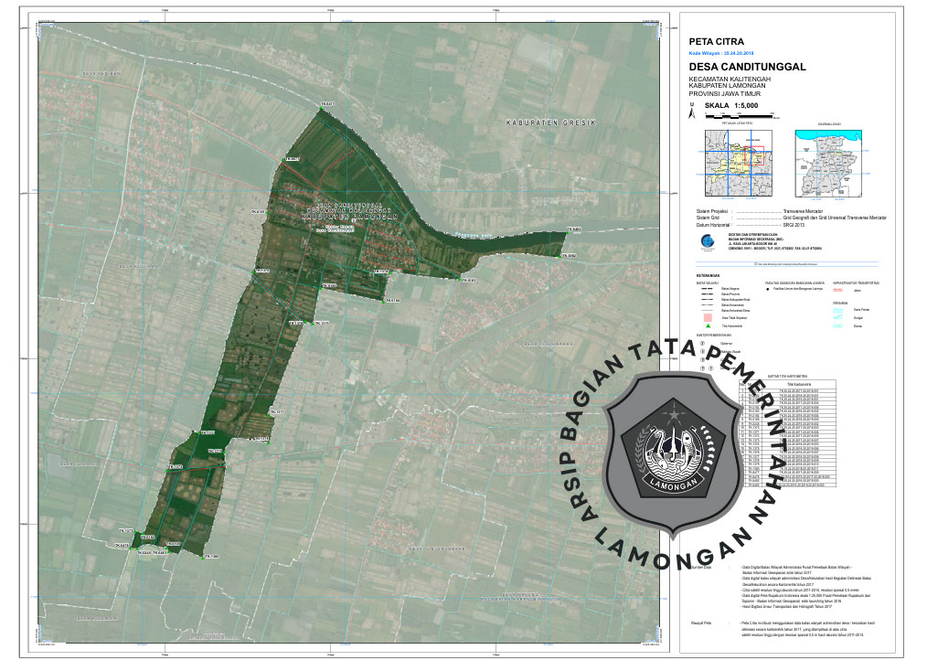Click the green Titik Kartometrik triangle legend symbol
This screenshot has height=671, width=927.
(x=707, y=325)
